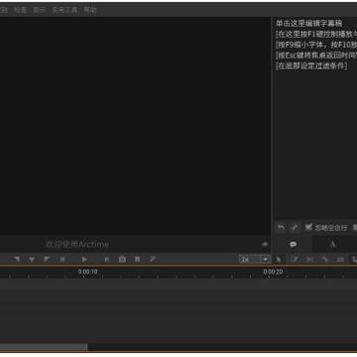Open the 显示 menu
The height and width of the screenshot is (357, 357).
click(x=39, y=10)
